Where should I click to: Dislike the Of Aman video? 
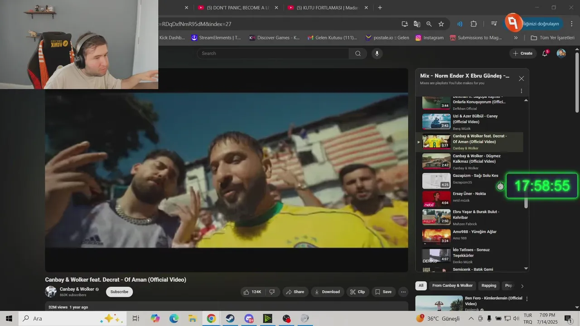tap(272, 292)
